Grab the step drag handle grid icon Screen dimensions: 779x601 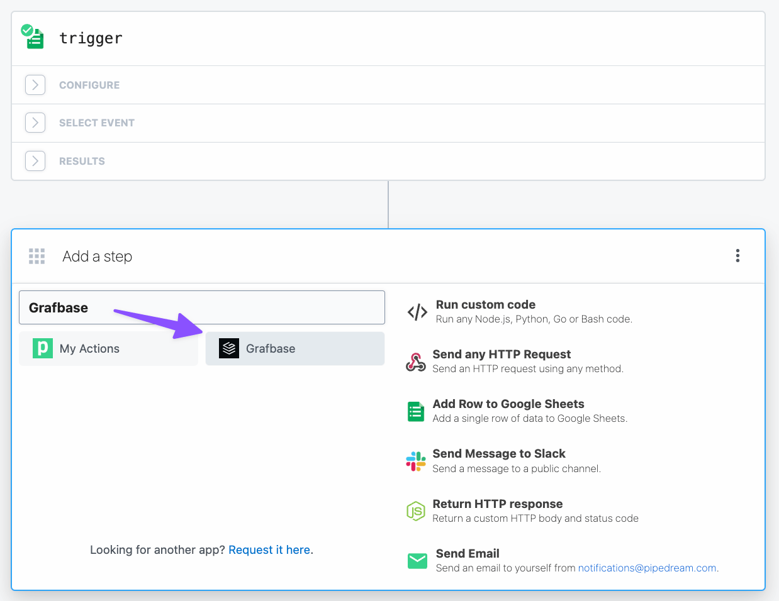pos(37,256)
